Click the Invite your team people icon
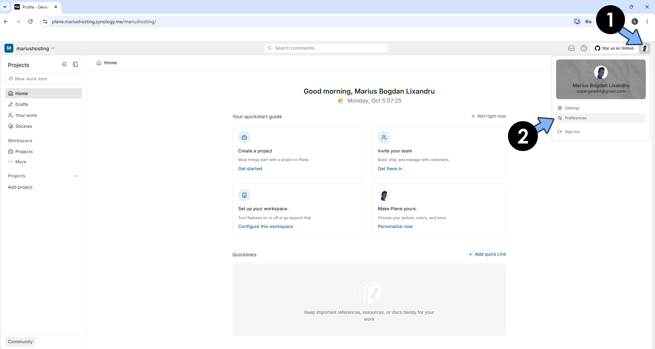The width and height of the screenshot is (655, 349). click(x=384, y=137)
